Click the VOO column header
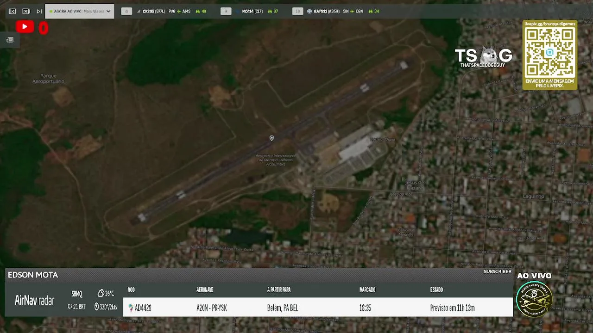 tap(131, 290)
